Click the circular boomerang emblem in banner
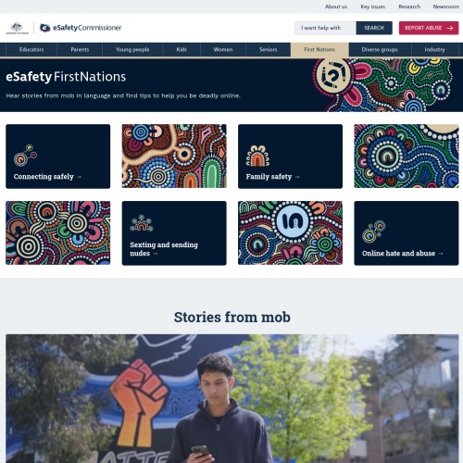The width and height of the screenshot is (463, 463). coord(333,76)
